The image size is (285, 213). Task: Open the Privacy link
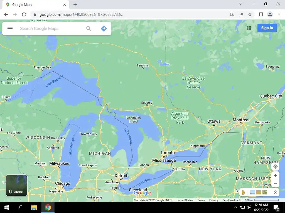214,200
